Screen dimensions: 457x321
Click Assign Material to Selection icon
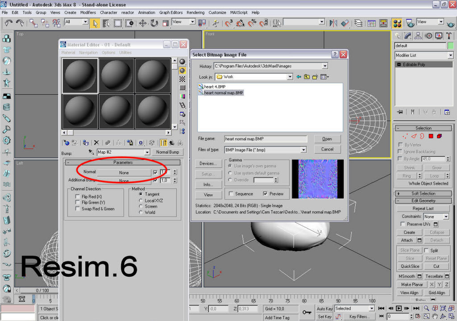[x=85, y=143]
